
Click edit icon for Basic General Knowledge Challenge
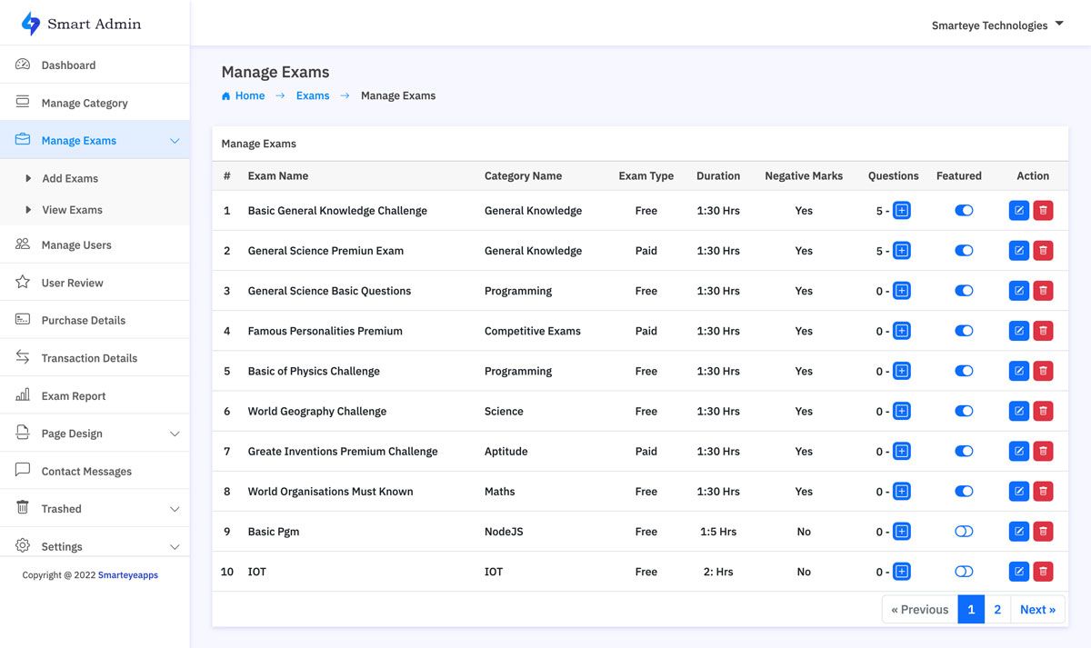1018,211
